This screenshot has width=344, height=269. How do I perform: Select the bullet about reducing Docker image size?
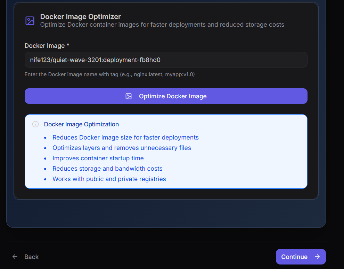125,137
